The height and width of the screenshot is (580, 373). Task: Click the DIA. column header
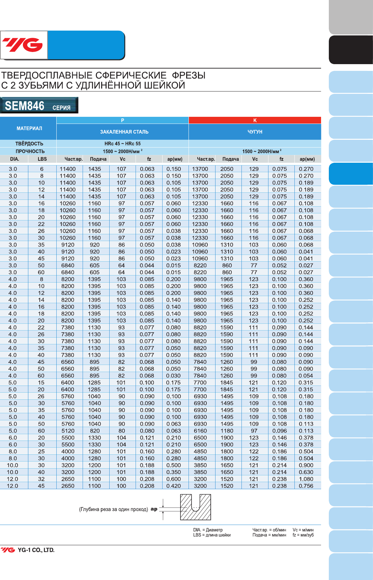tap(15, 159)
